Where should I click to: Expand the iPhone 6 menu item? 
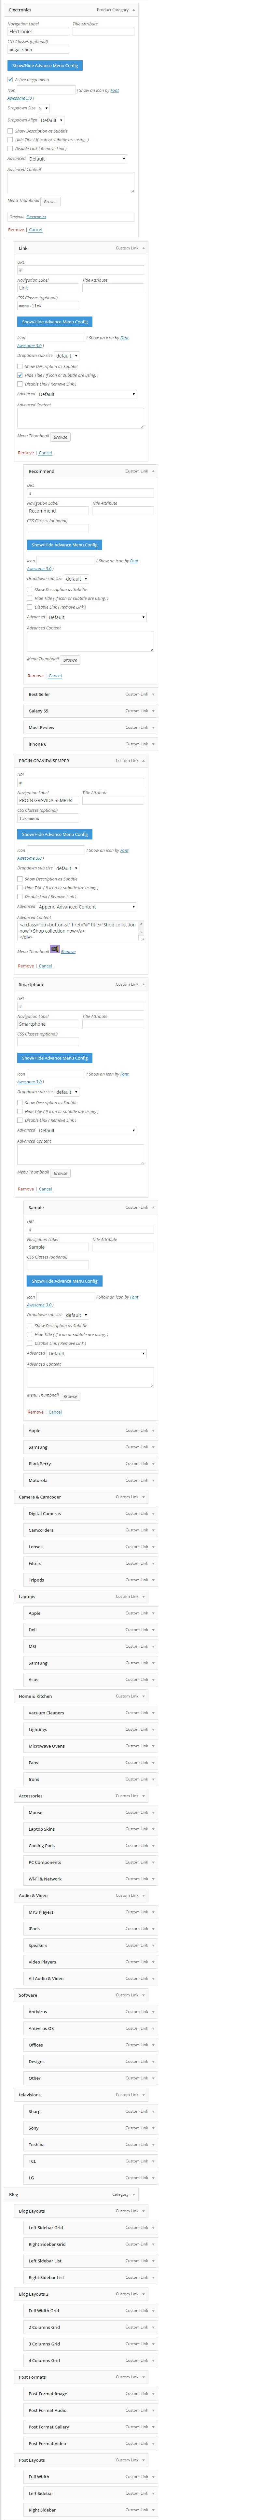click(x=153, y=744)
